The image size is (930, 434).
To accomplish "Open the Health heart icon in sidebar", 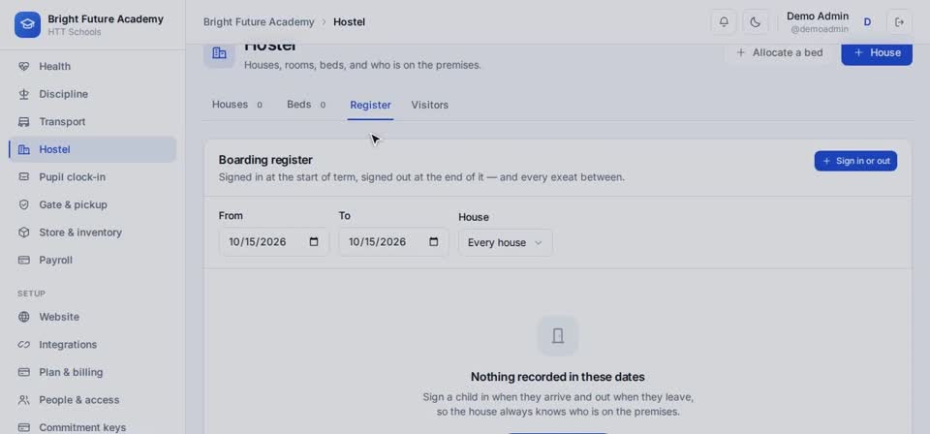I will [x=23, y=67].
